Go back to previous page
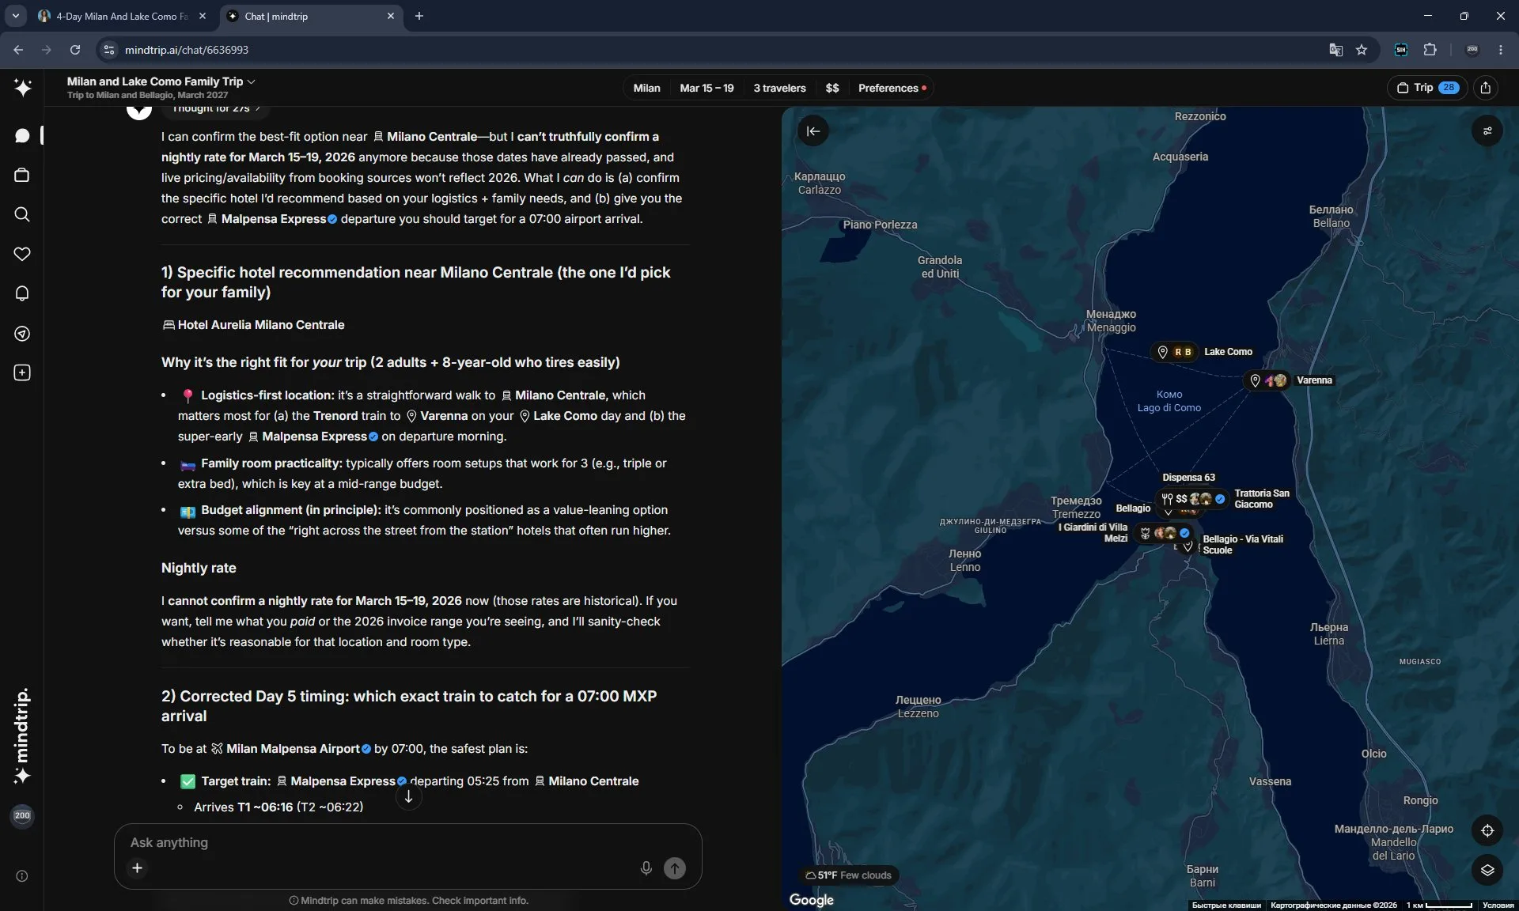The height and width of the screenshot is (911, 1519). click(18, 50)
